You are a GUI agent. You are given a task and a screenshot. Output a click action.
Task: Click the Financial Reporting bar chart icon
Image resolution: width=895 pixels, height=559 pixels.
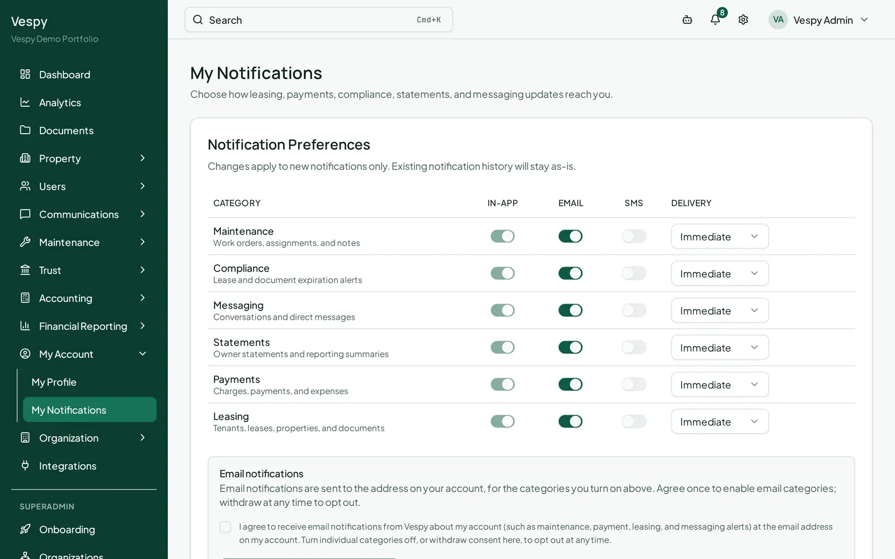[25, 326]
